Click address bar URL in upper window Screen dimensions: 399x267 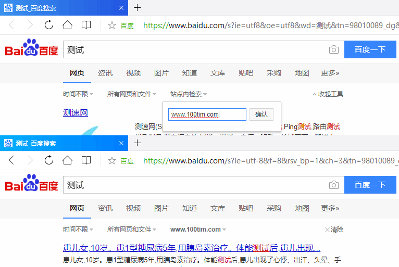coord(271,26)
